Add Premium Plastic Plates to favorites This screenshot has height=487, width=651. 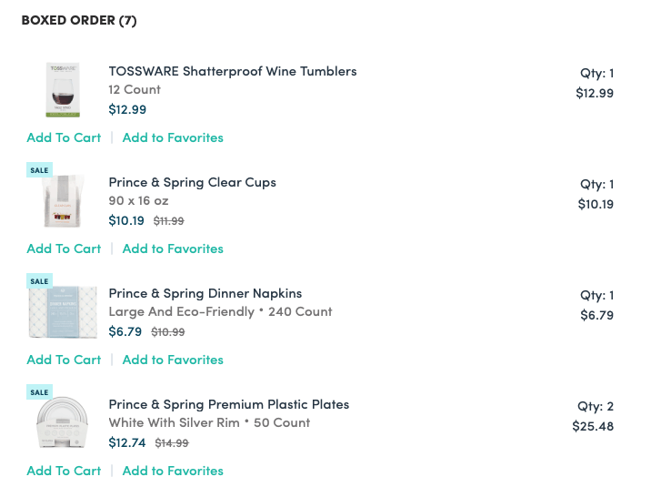click(173, 471)
